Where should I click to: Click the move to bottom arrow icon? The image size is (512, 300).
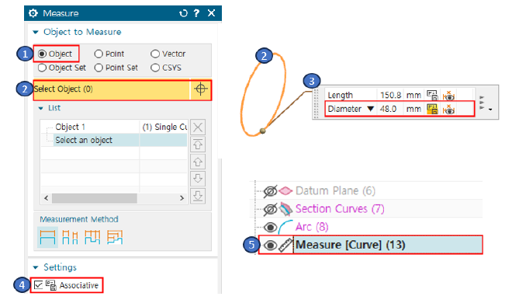click(x=198, y=196)
